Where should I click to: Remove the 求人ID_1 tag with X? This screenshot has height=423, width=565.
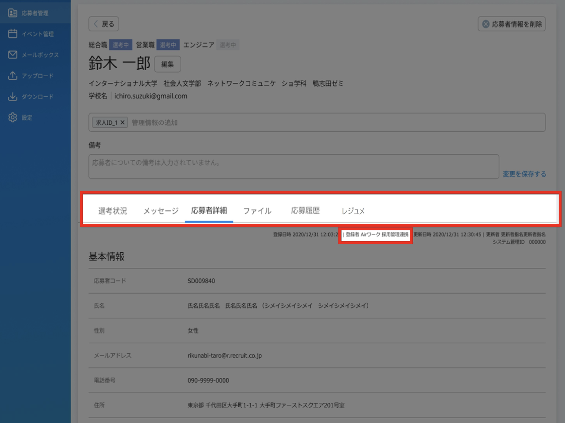click(123, 122)
